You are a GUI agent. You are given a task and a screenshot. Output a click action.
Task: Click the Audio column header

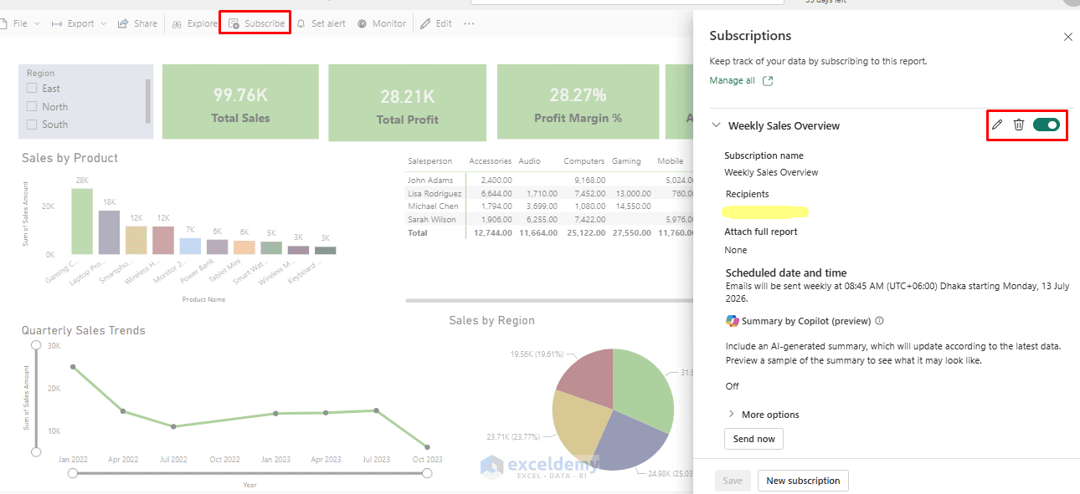click(x=529, y=161)
